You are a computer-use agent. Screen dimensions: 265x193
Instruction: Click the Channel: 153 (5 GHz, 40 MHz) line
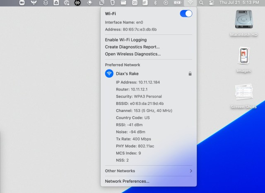click(144, 111)
